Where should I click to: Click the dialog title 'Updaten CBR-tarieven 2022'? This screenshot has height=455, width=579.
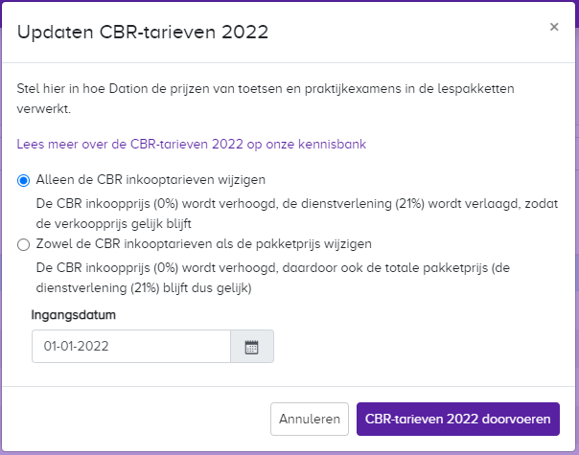point(143,33)
